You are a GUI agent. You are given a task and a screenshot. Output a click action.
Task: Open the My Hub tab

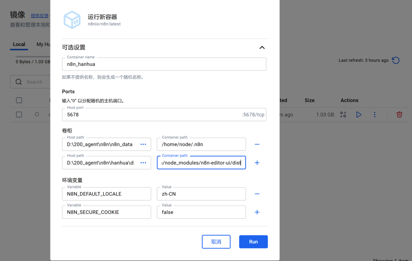click(43, 44)
